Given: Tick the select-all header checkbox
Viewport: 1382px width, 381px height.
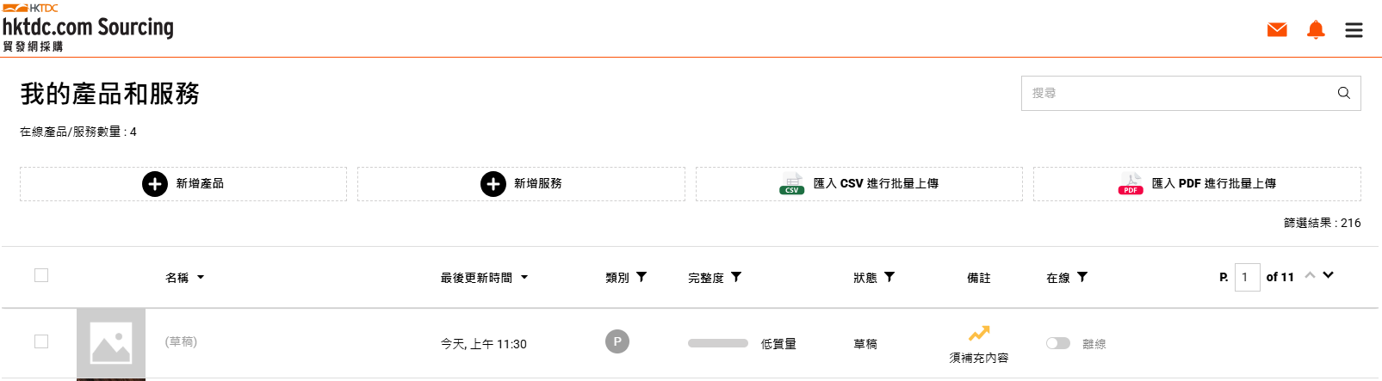Looking at the screenshot, I should tap(41, 275).
